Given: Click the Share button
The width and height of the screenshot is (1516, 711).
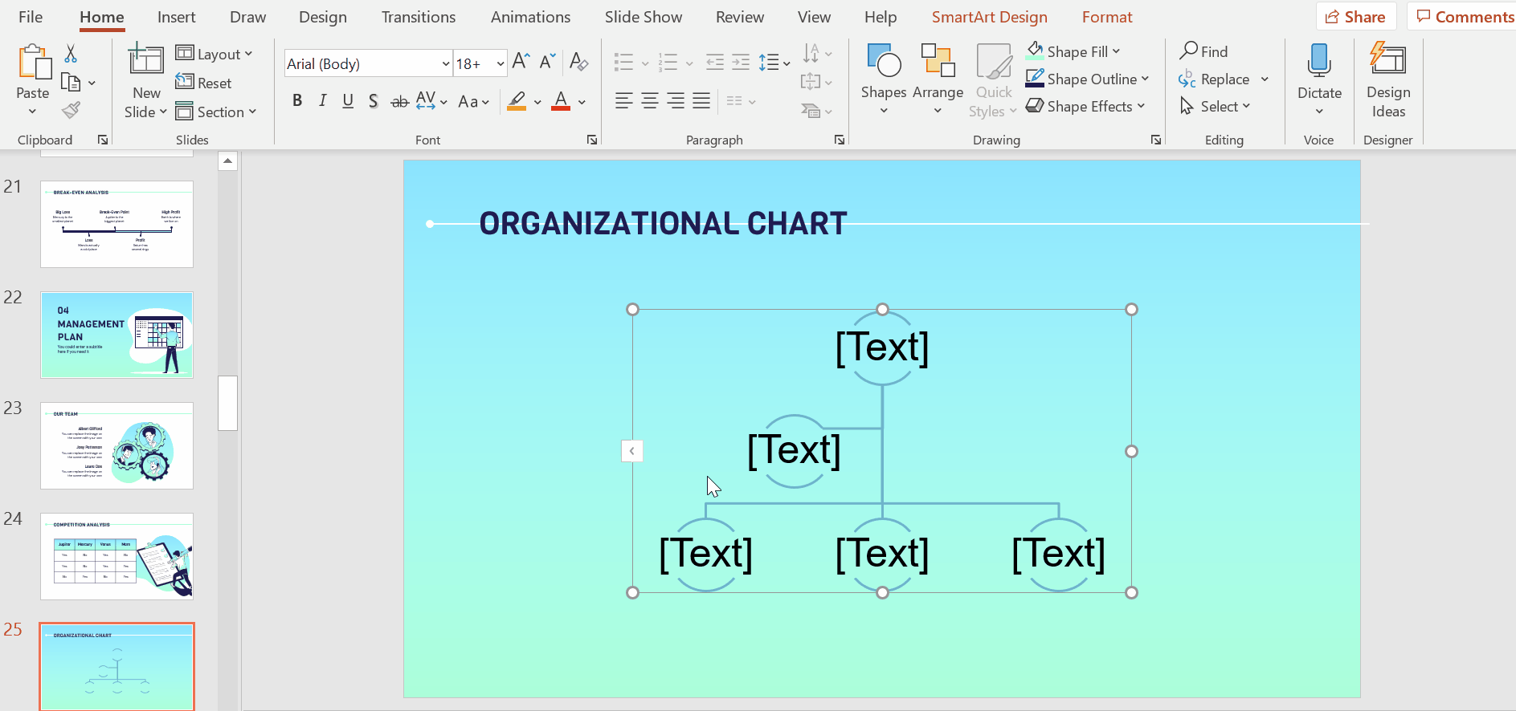Looking at the screenshot, I should click(x=1355, y=17).
